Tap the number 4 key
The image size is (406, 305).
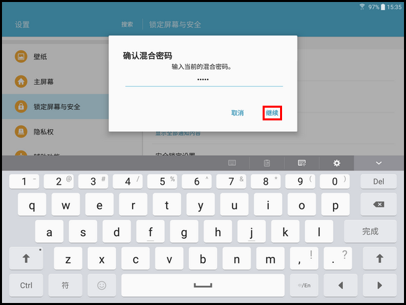pyautogui.click(x=128, y=181)
